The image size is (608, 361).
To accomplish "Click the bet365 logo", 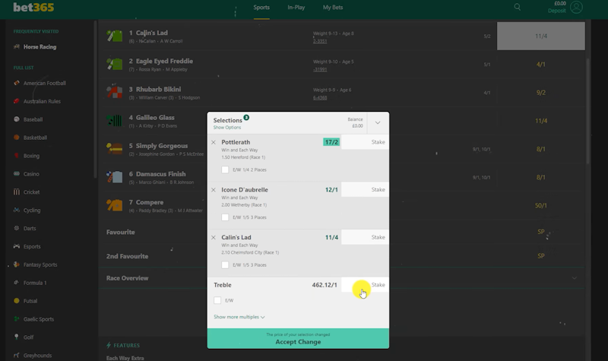I will (33, 8).
